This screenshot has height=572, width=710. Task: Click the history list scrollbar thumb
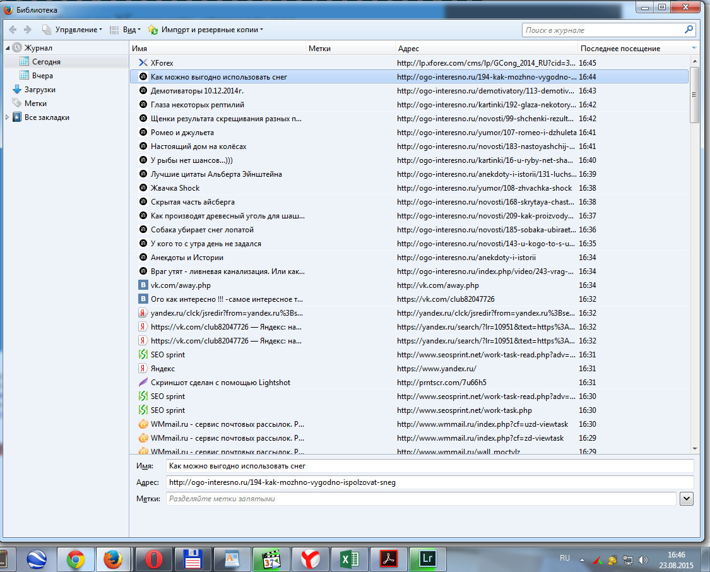(x=695, y=95)
